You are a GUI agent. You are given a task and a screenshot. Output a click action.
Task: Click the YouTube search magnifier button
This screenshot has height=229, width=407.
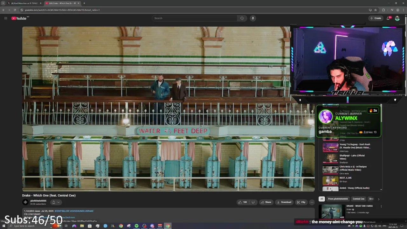[242, 18]
